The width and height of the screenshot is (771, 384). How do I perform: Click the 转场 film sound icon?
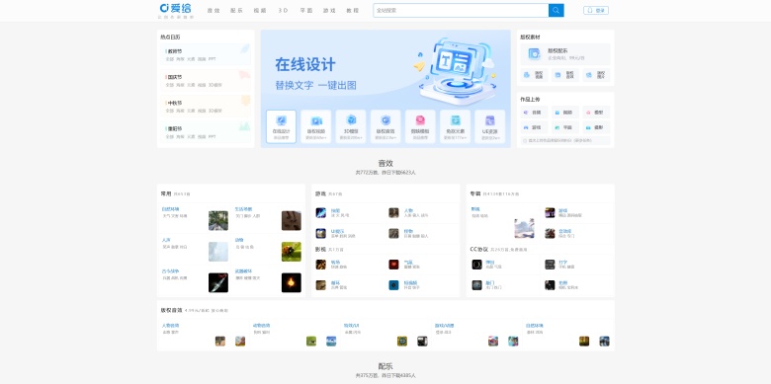(321, 265)
